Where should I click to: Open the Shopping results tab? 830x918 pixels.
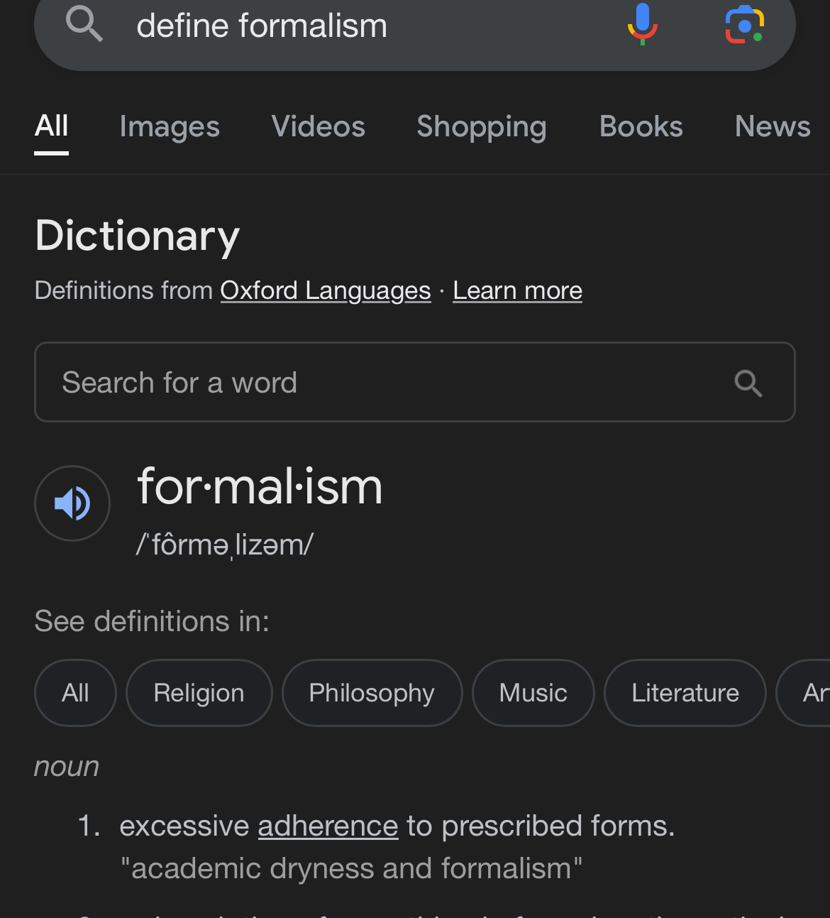pos(481,127)
